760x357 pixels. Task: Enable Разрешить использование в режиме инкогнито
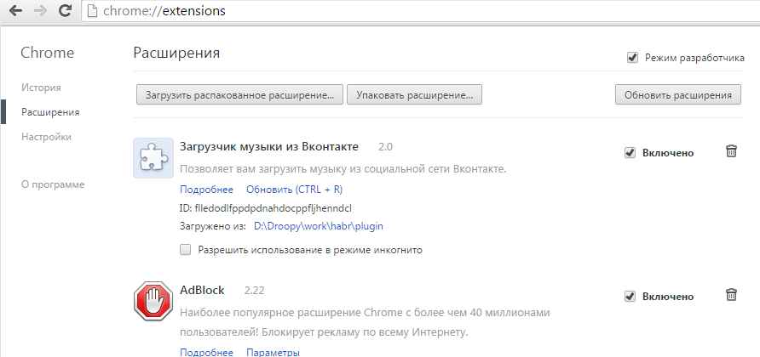[x=185, y=250]
